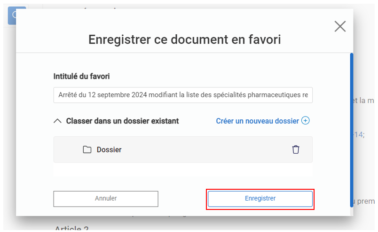This screenshot has height=232, width=378.
Task: Save the favorite with Enregistrer
Action: pyautogui.click(x=260, y=199)
